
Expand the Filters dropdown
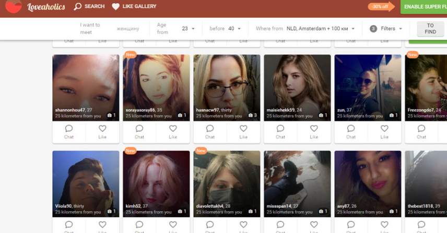[386, 29]
